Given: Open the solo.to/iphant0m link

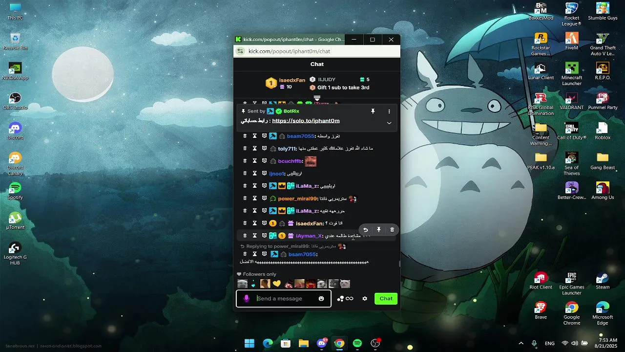Looking at the screenshot, I should 306,121.
